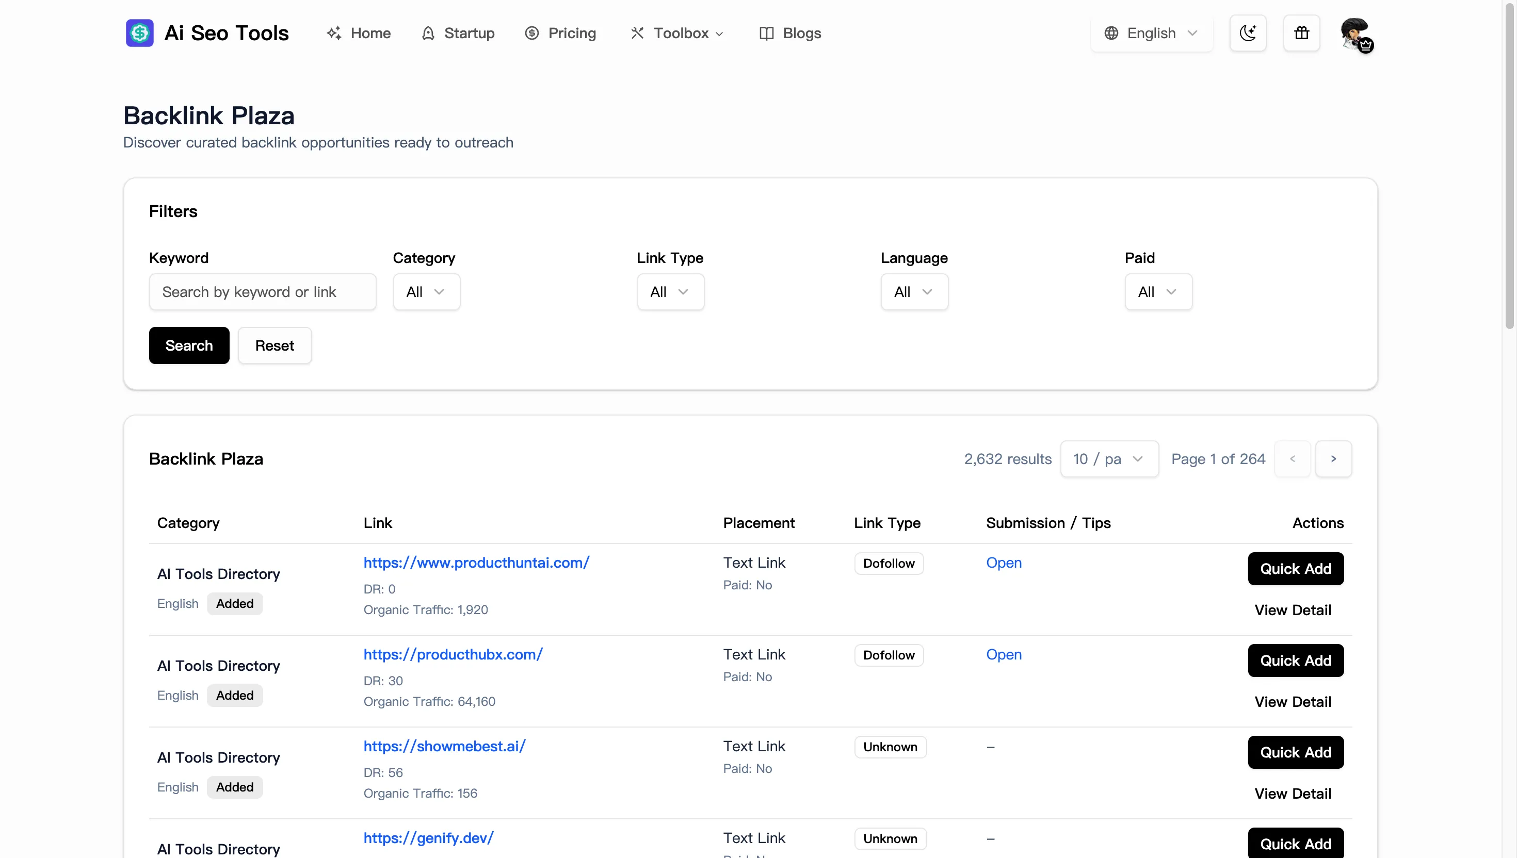
Task: Open the results per page selector
Action: (x=1108, y=458)
